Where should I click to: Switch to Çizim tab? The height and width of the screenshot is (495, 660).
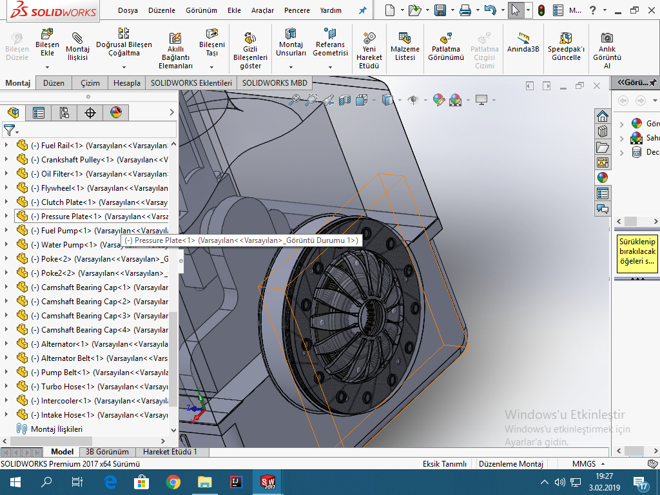[x=90, y=83]
